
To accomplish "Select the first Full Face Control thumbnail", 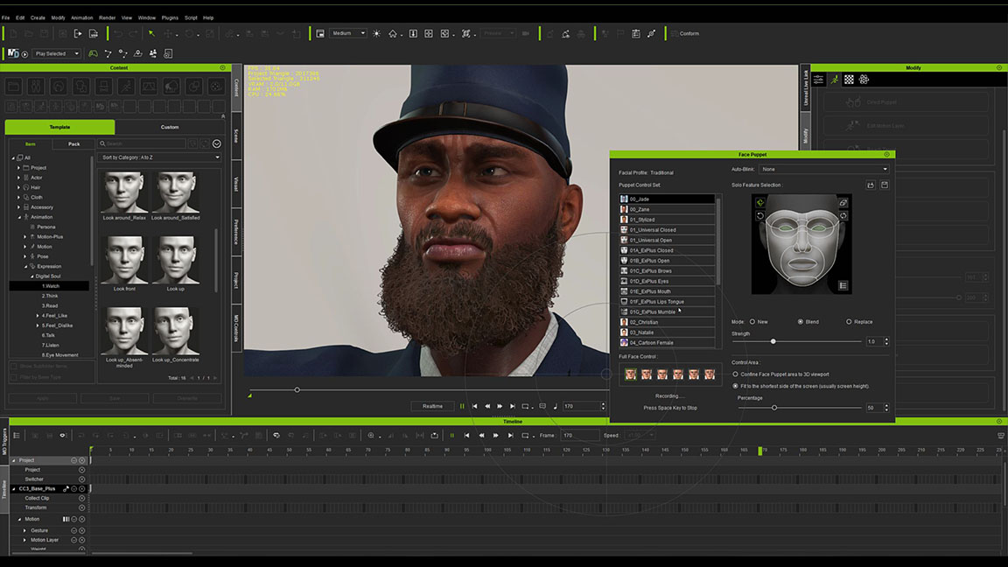I will [x=631, y=374].
